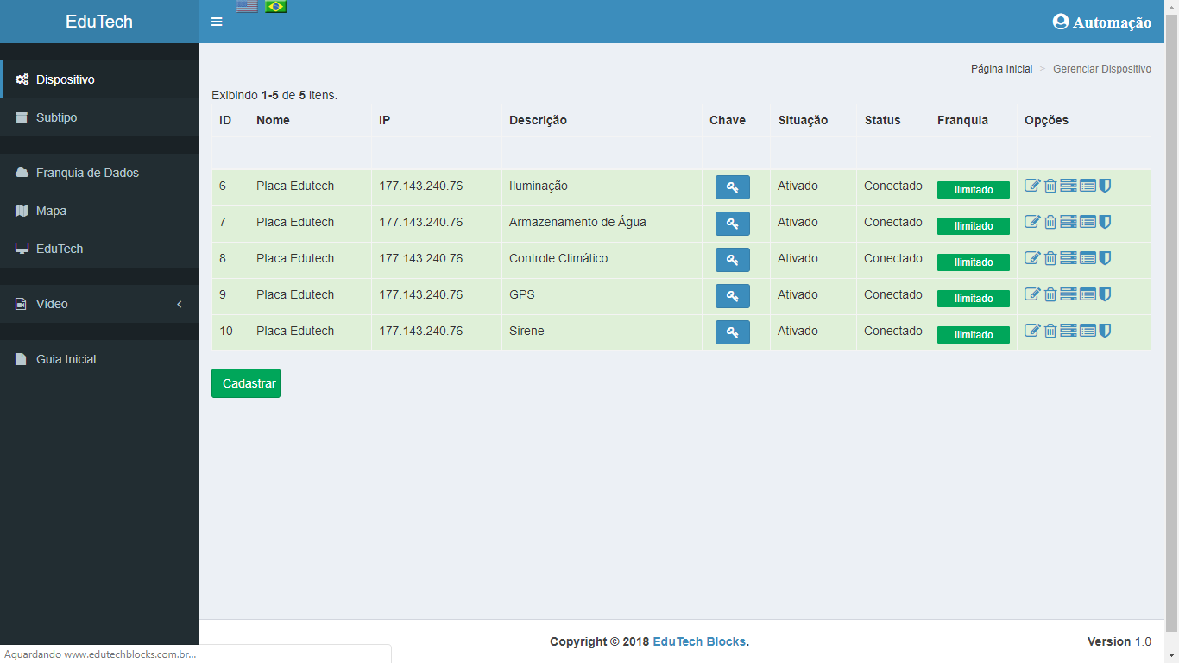Edit the Armazenamento de Água device
This screenshot has width=1179, height=663.
(x=1032, y=222)
